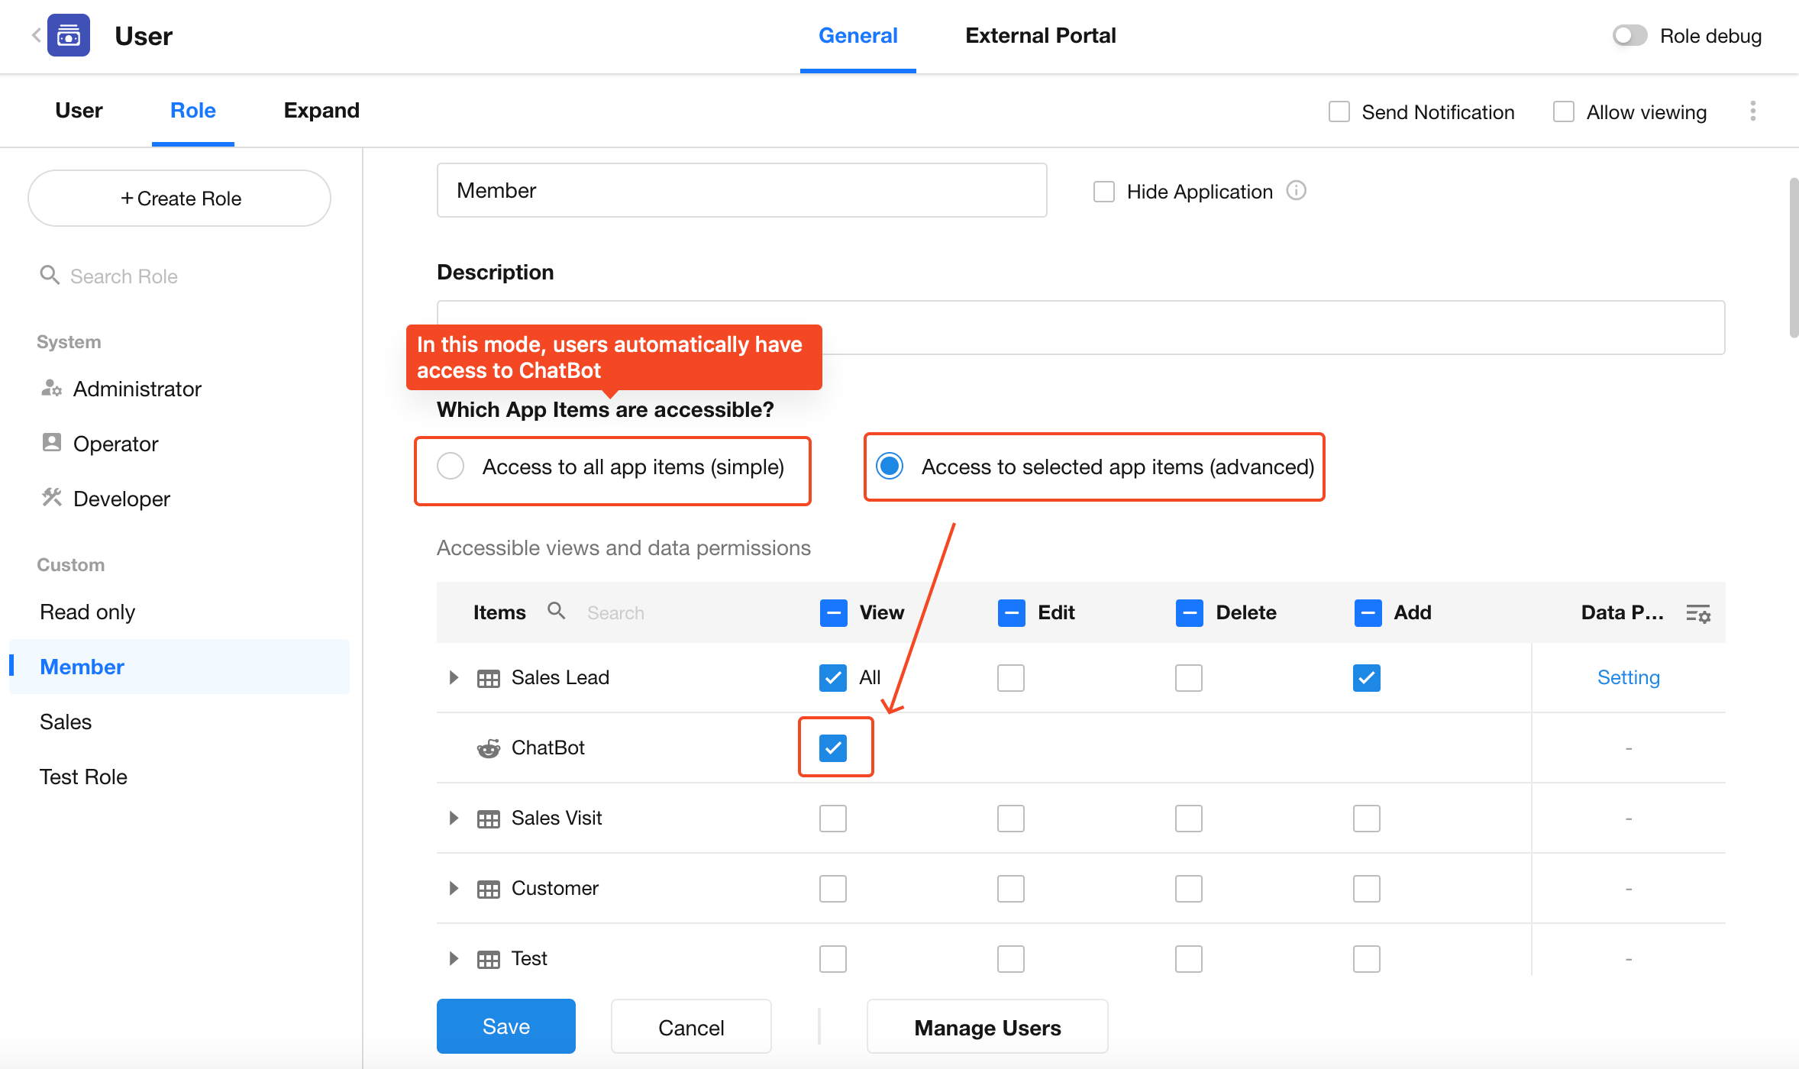
Task: Open the table column settings icon
Action: pos(1698,613)
